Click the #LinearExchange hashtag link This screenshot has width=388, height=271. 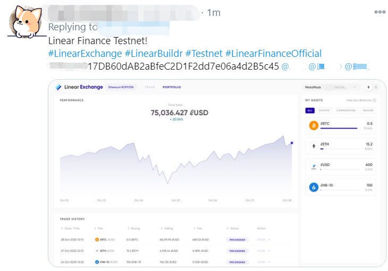click(85, 53)
